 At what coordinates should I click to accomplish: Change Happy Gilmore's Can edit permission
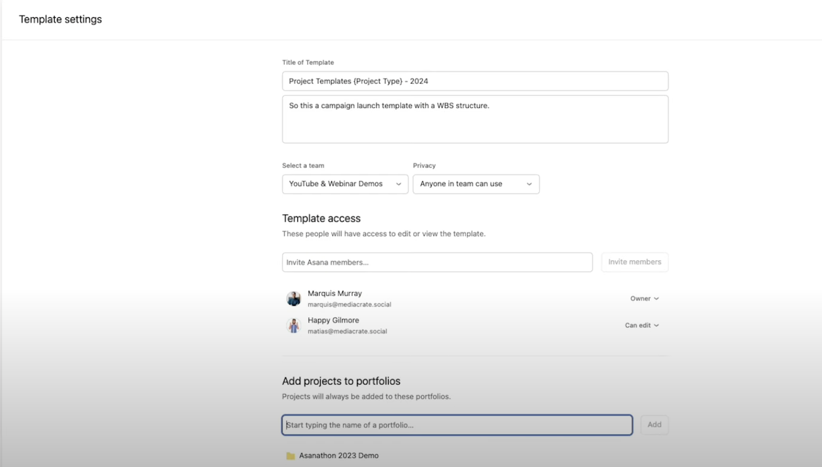(x=641, y=325)
